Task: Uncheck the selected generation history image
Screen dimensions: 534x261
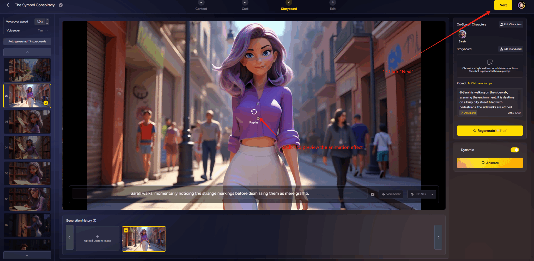Action: (x=126, y=230)
